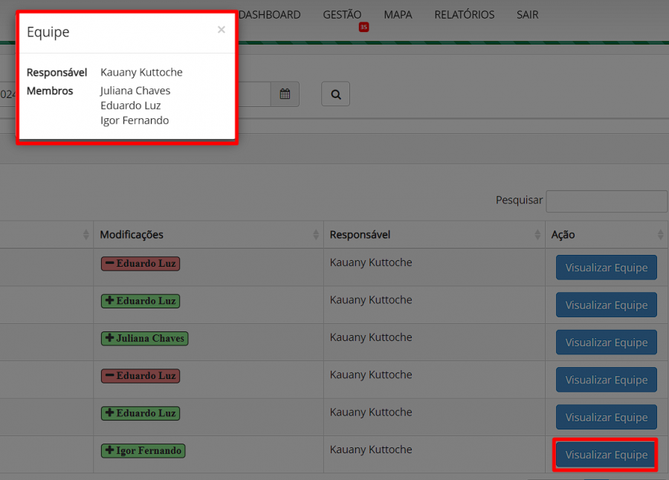Click the first red Eduardo Luz removed tag
Image resolution: width=669 pixels, height=480 pixels.
coord(140,263)
